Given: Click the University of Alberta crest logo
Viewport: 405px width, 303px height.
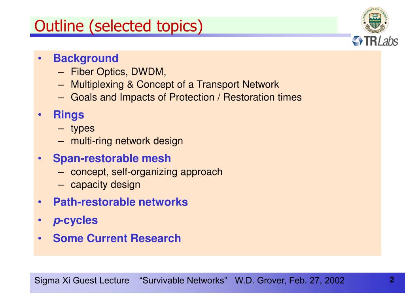Looking at the screenshot, I should point(375,21).
